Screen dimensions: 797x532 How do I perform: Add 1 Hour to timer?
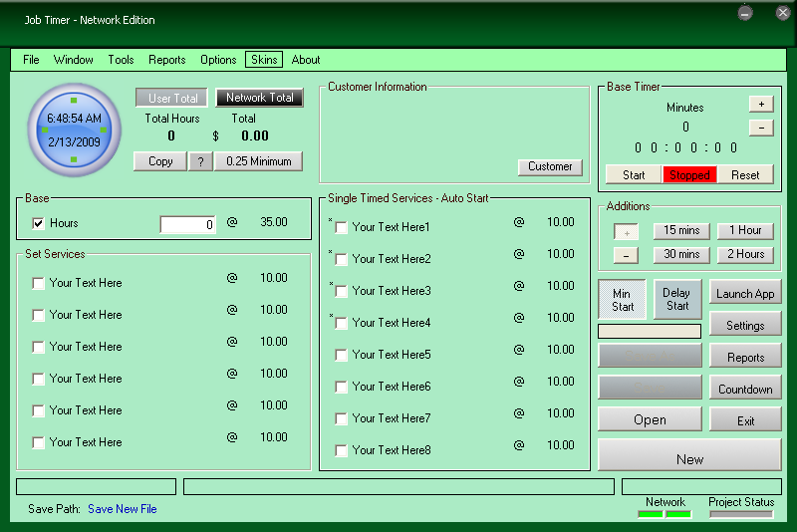745,231
